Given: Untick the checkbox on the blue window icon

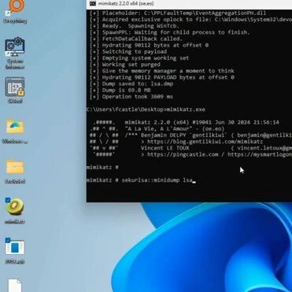Looking at the screenshot, I should [8, 240].
